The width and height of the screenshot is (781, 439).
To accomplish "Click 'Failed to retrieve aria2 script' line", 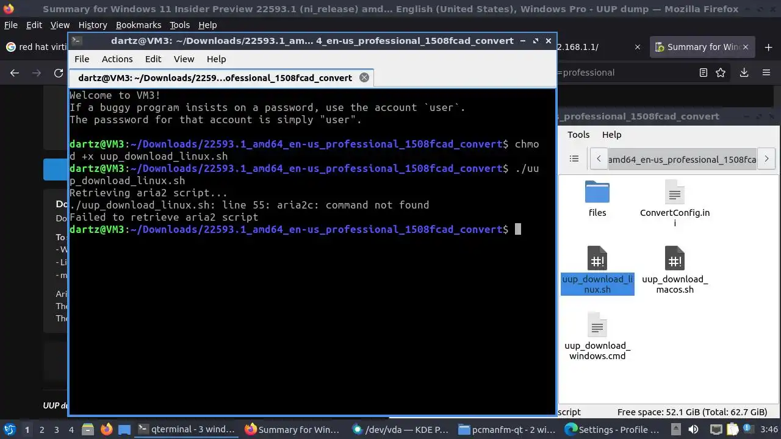I will 164,217.
